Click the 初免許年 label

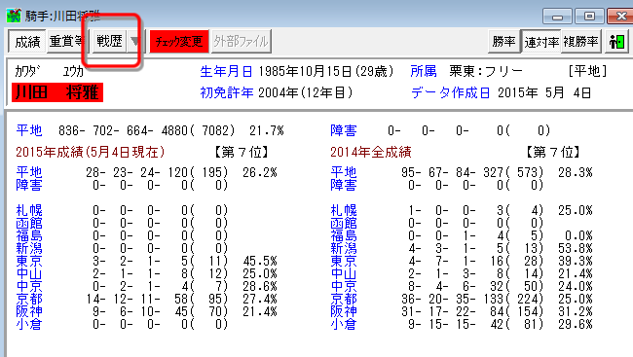[227, 92]
